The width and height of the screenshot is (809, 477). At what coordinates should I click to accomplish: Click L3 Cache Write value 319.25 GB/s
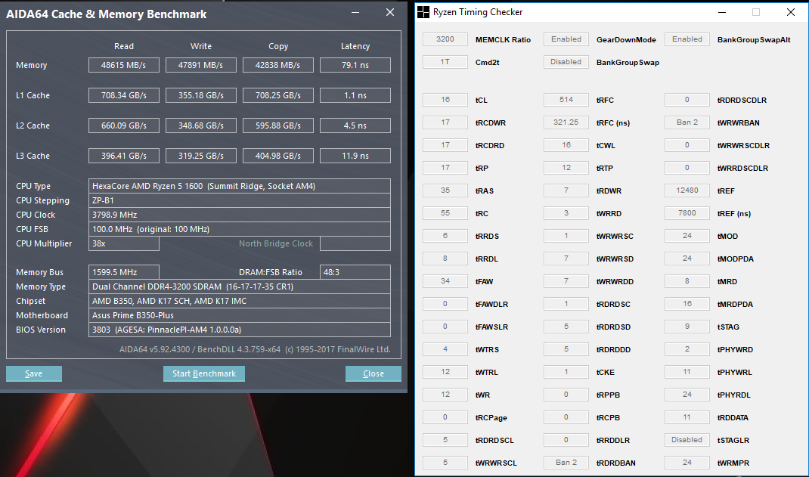[x=200, y=156]
